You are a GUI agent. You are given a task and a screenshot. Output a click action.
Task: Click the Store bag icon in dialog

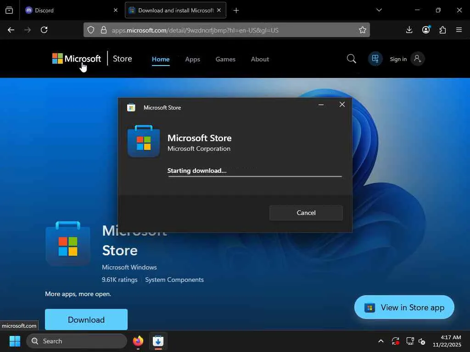144,141
